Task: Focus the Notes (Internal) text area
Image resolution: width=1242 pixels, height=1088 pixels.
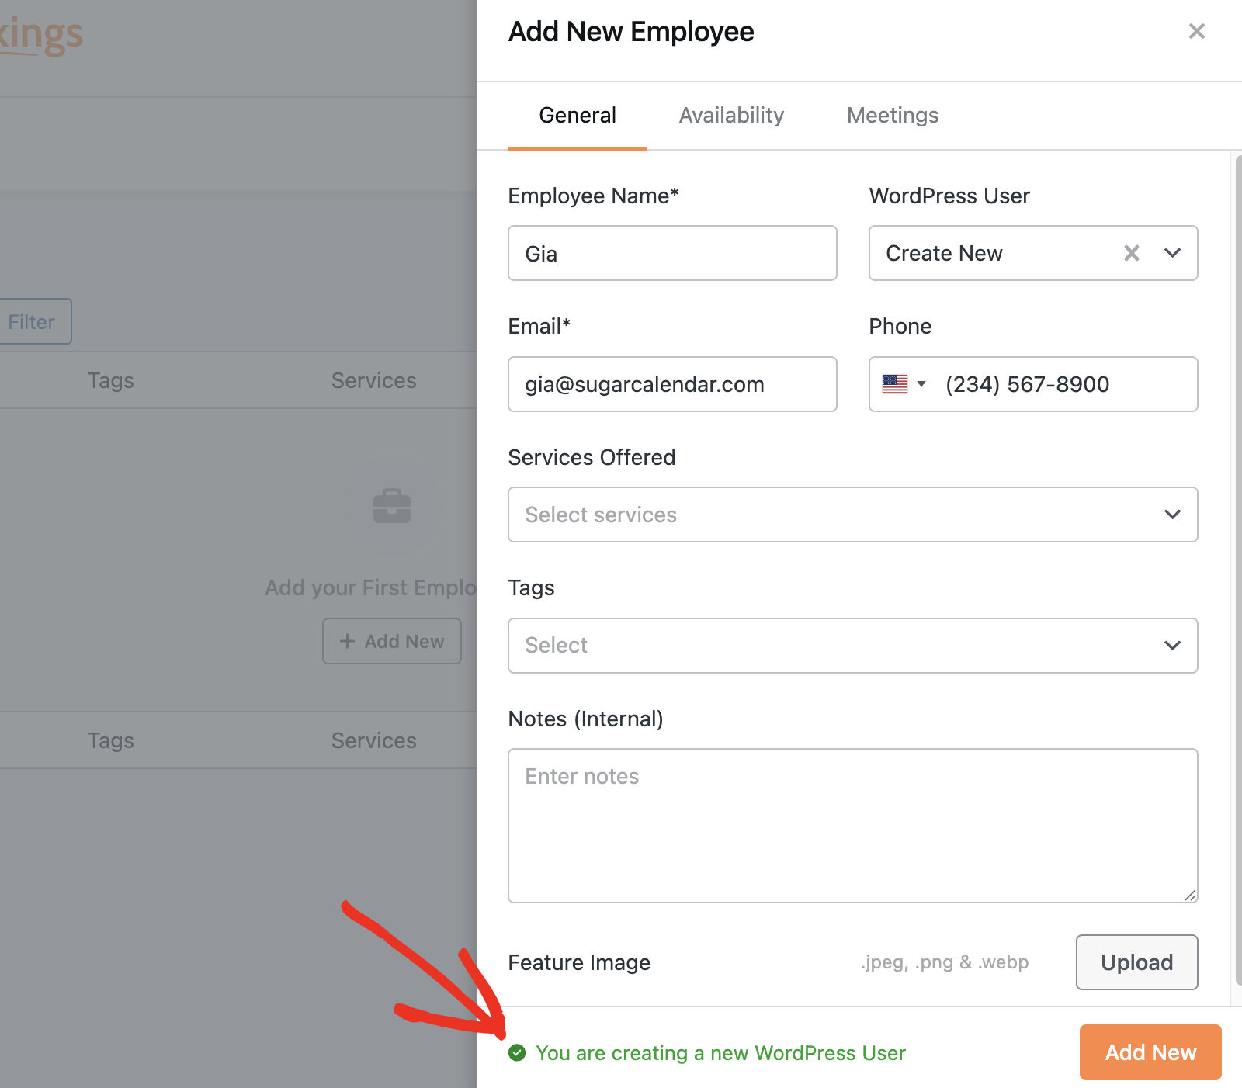Action: (x=852, y=826)
